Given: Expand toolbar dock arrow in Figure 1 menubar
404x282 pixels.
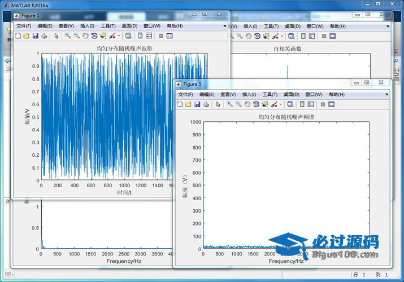Looking at the screenshot, I should click(224, 25).
